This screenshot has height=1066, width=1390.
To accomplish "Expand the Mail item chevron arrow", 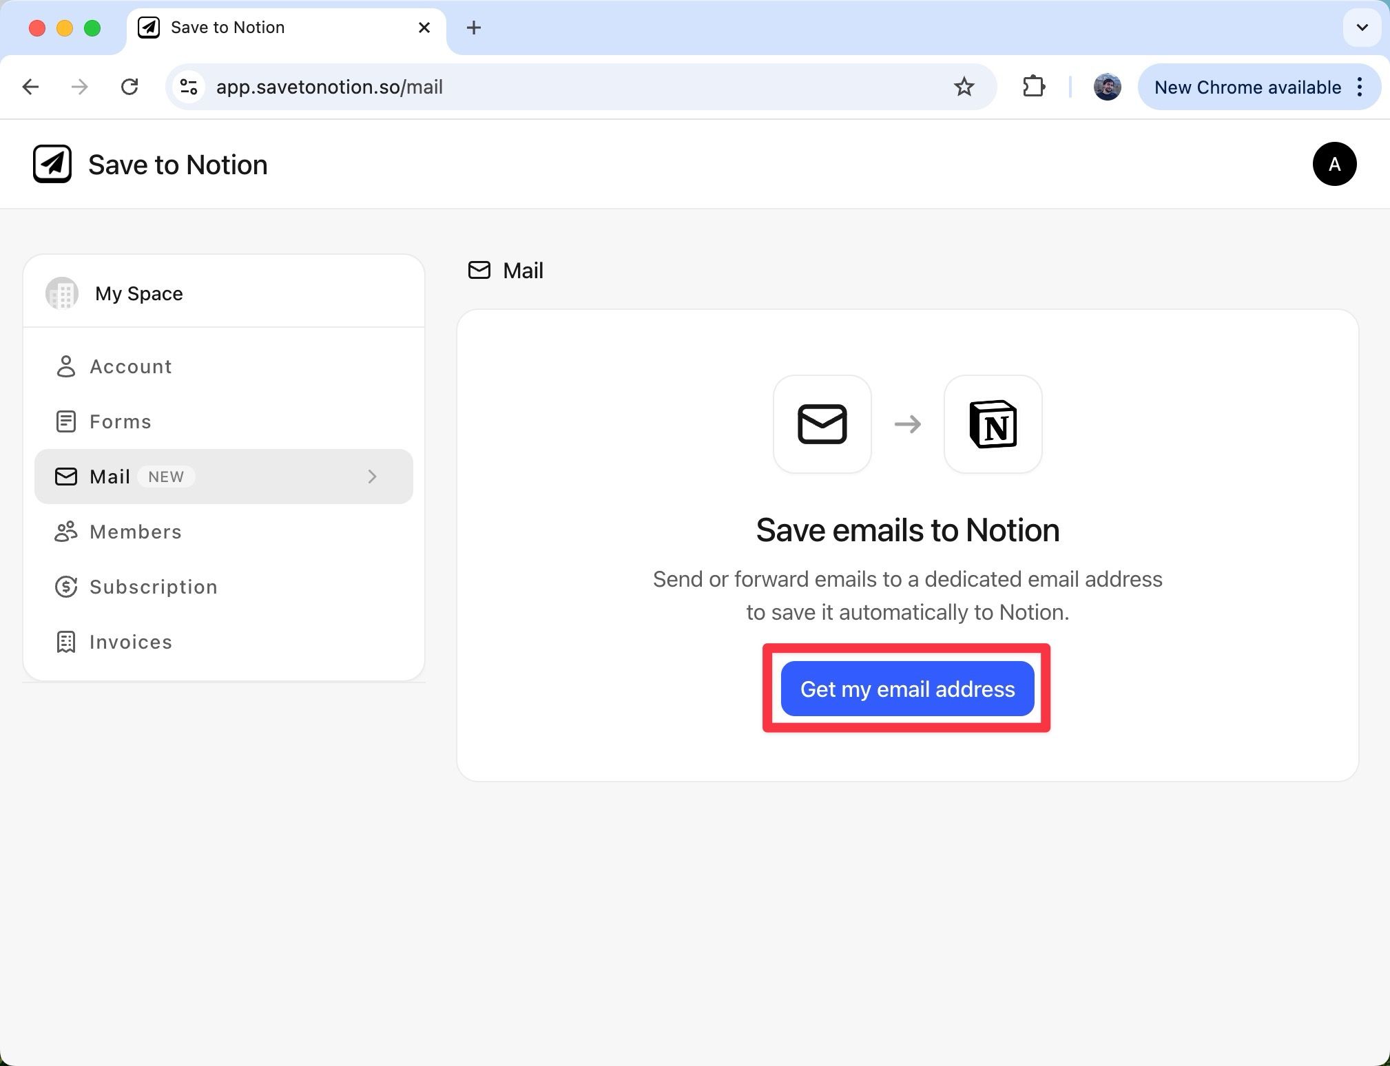I will coord(372,477).
